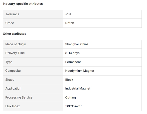
Task: Click the Other attributes heading
Action: coord(14,34)
